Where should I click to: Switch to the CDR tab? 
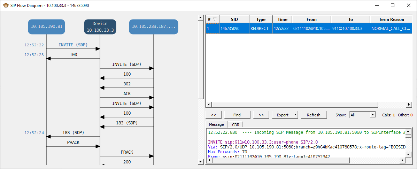pos(235,124)
